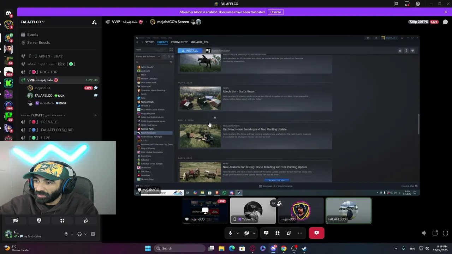Screen dimensions: 452x254
Task: Join the PRIVATE voice channel
Action: pos(59,122)
